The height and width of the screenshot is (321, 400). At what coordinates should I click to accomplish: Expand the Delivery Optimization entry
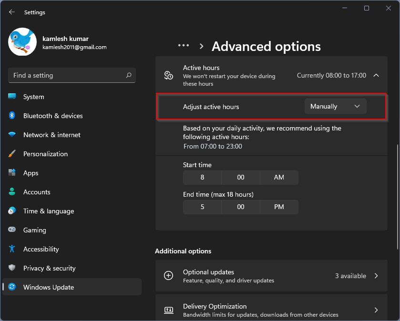pos(376,310)
